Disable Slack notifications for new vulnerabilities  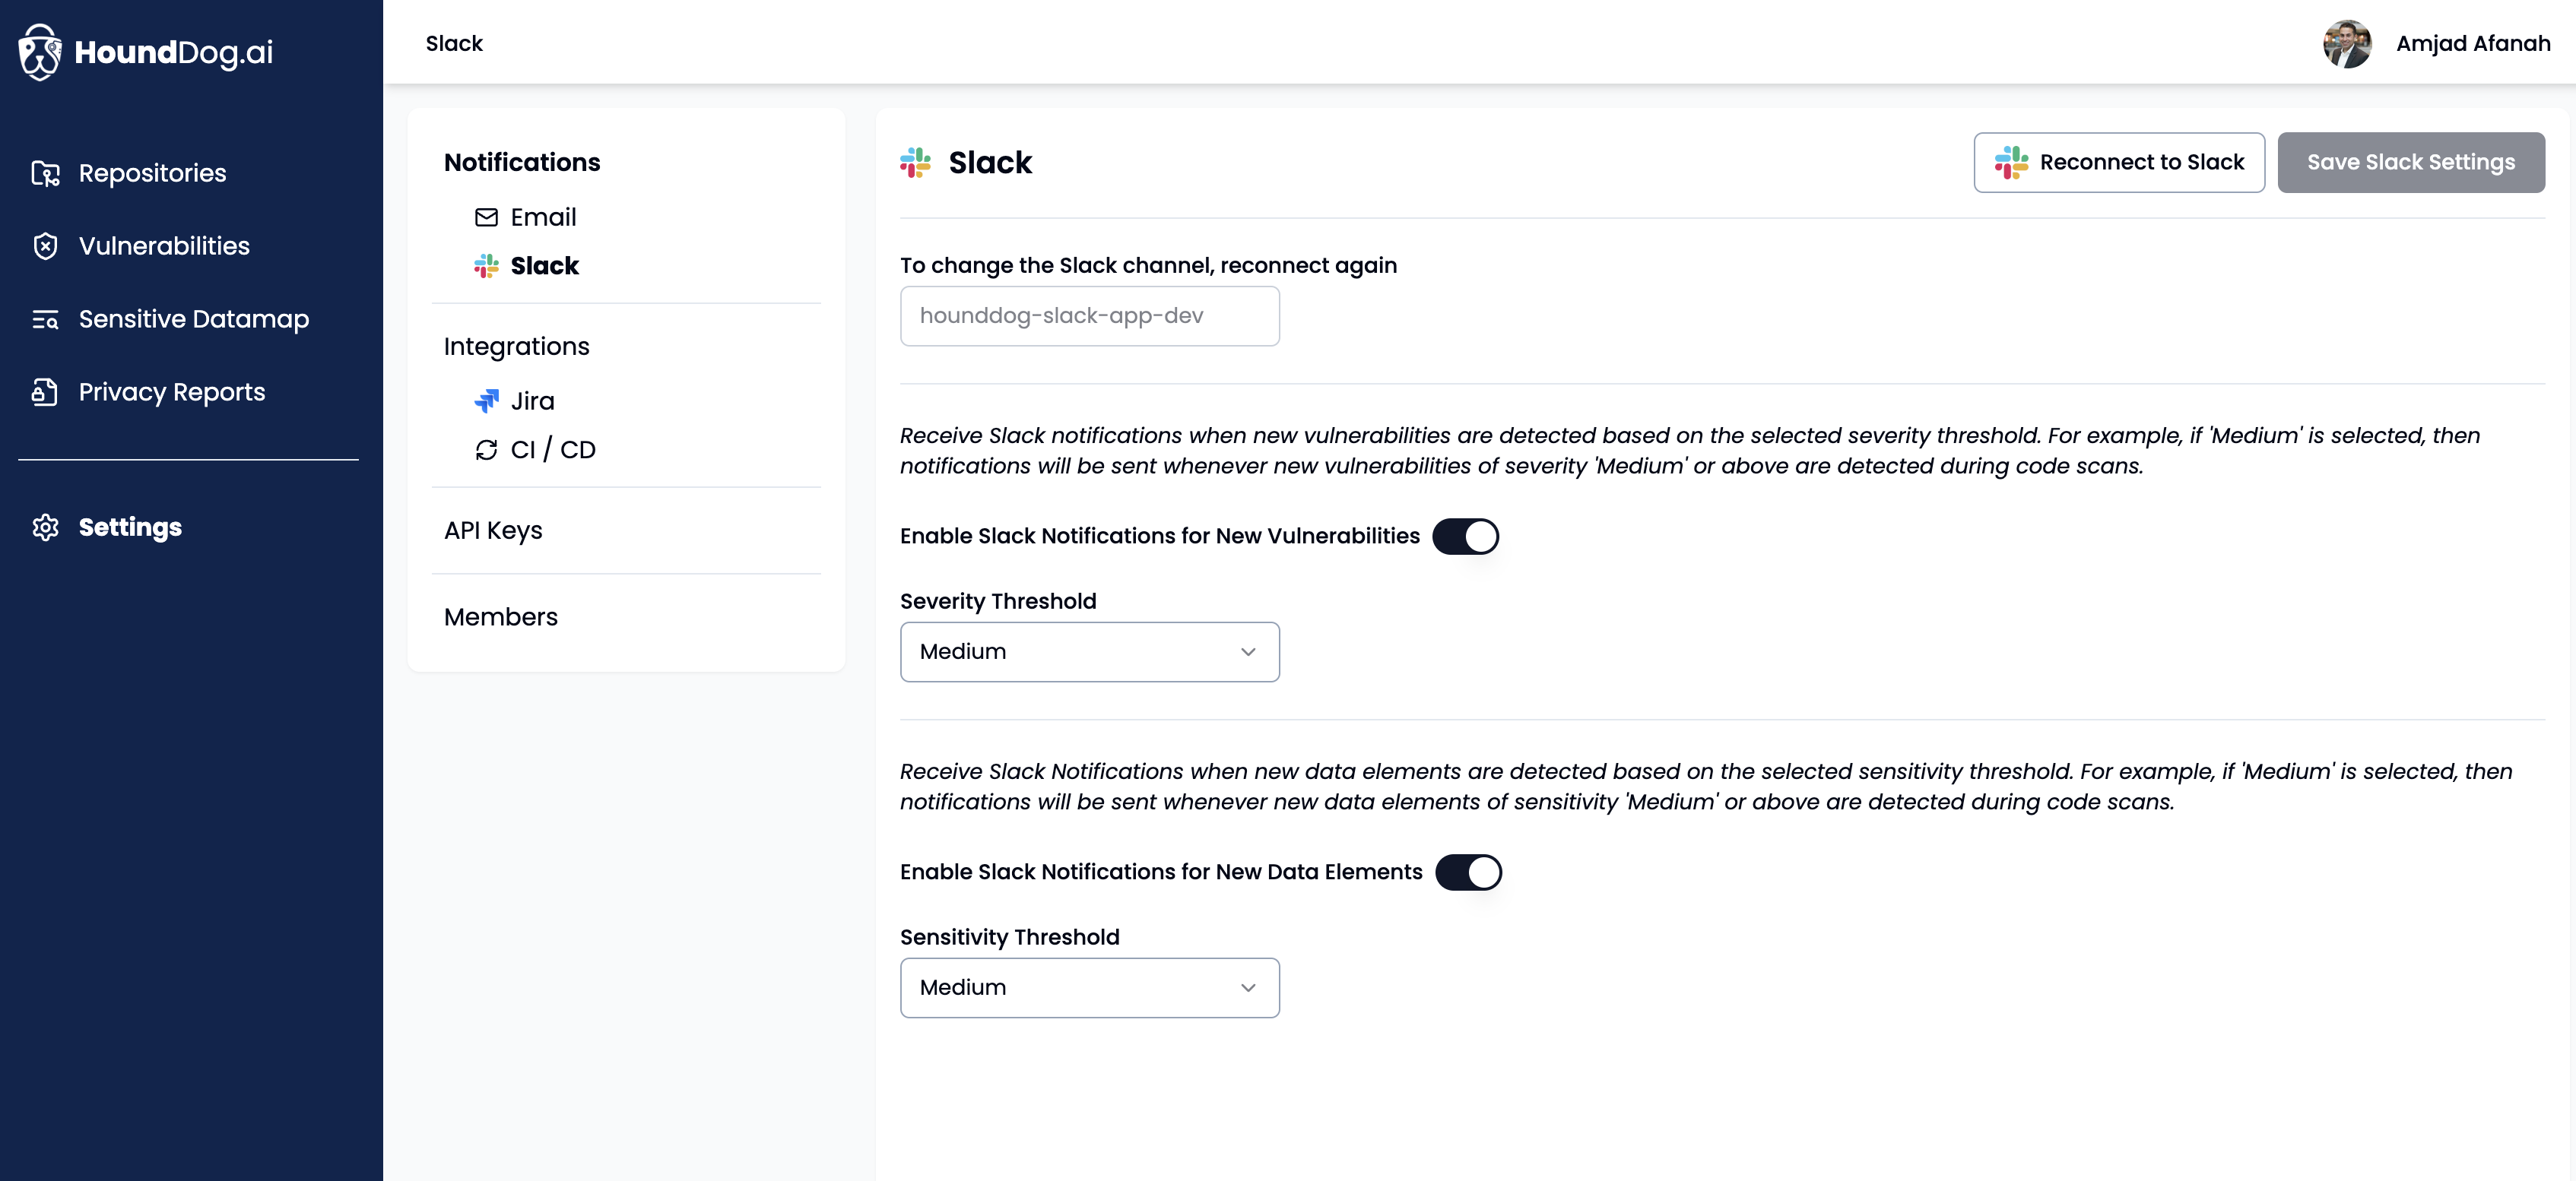[x=1465, y=537]
